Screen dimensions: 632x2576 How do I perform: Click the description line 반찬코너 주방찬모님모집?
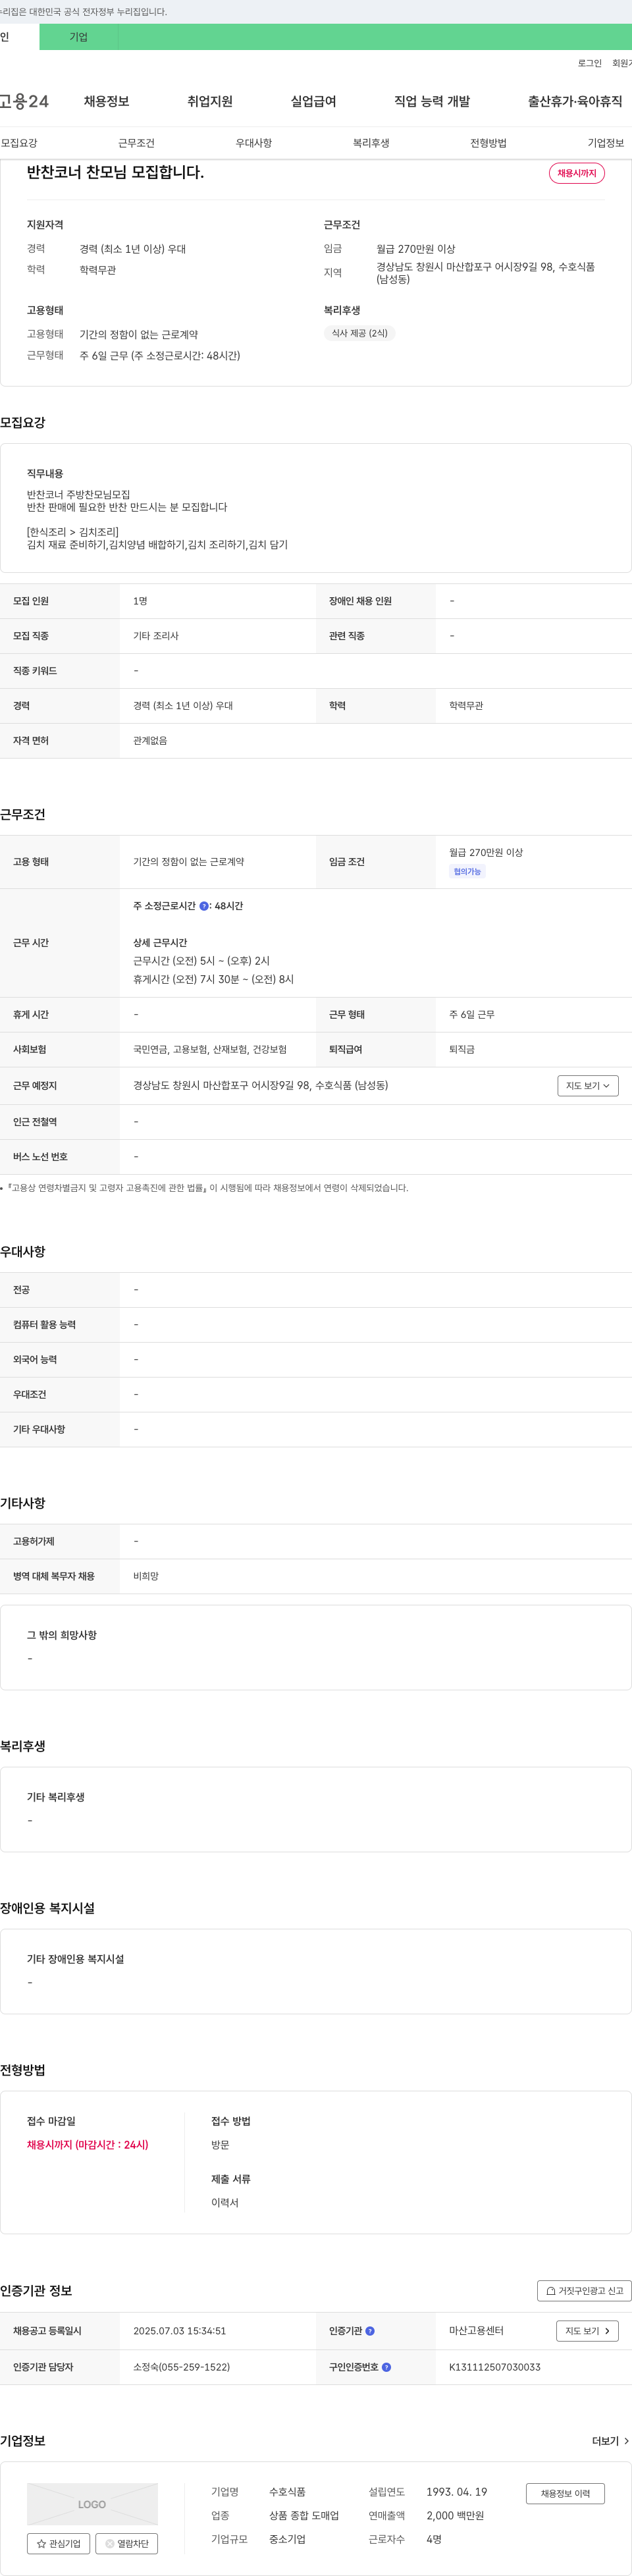pyautogui.click(x=78, y=494)
